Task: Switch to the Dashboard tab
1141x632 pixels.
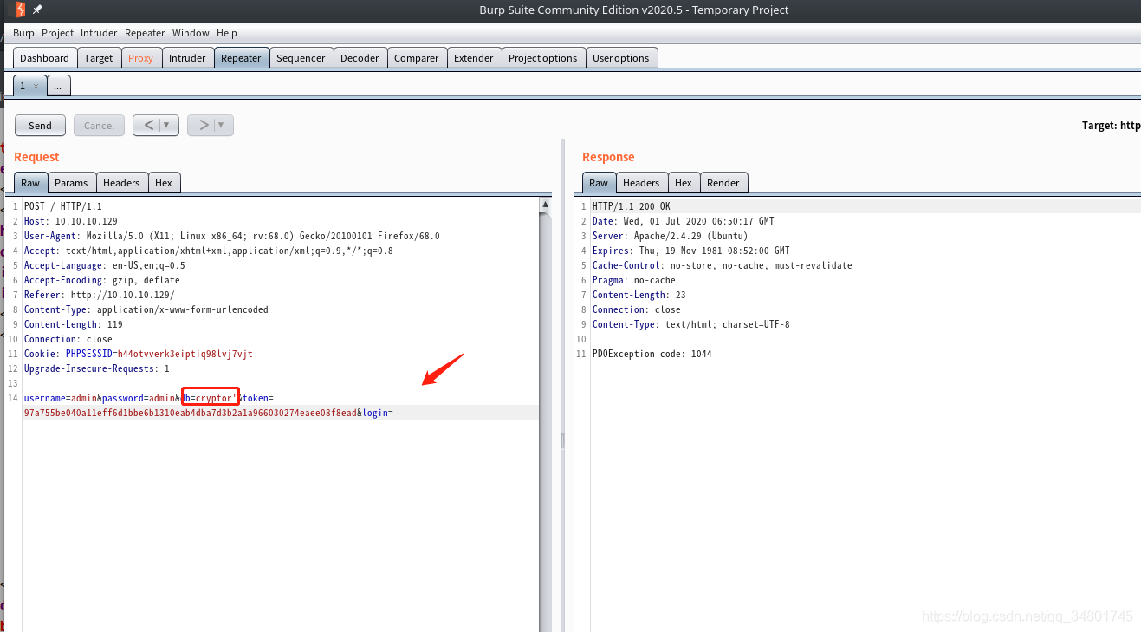Action: pos(44,58)
